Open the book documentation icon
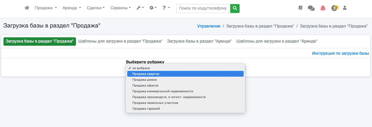Viewport: 372px width, 127px height. [300, 8]
